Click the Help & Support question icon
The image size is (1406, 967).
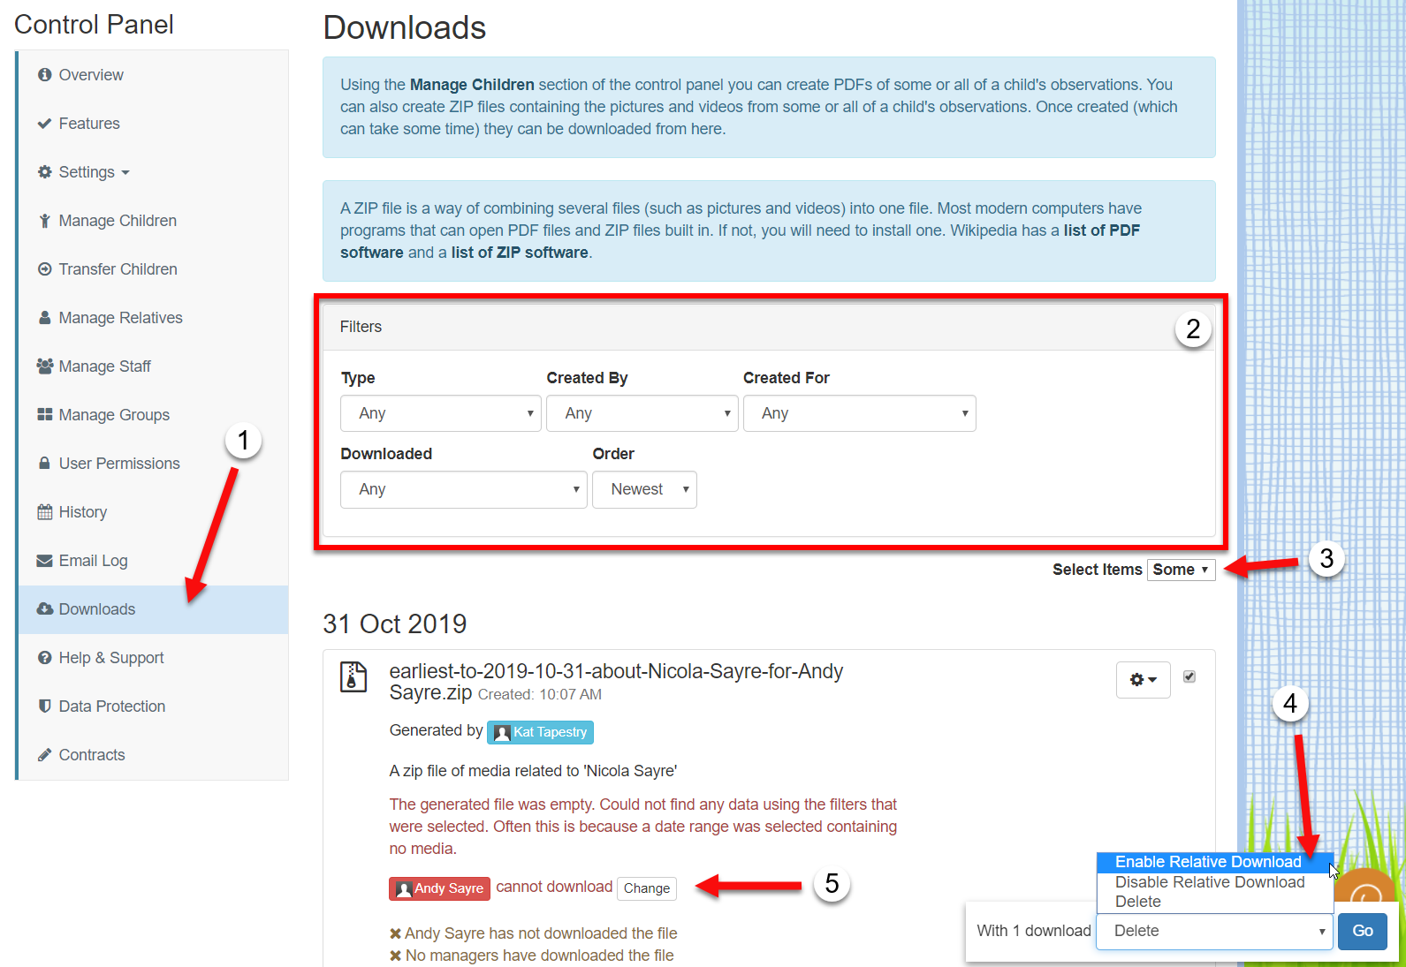pyautogui.click(x=44, y=658)
